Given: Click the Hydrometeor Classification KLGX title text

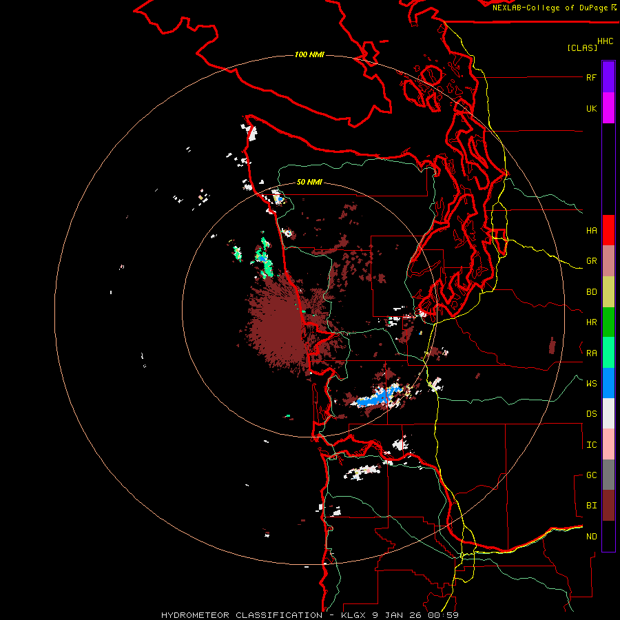Looking at the screenshot, I should (309, 615).
